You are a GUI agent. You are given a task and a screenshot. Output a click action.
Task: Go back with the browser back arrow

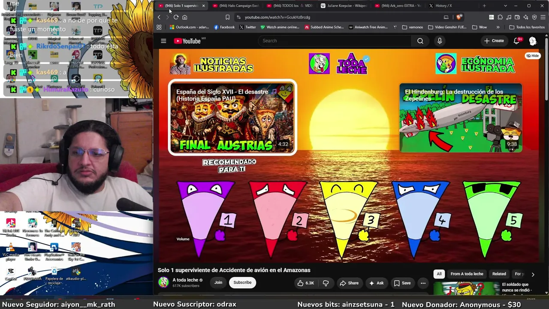click(x=159, y=17)
